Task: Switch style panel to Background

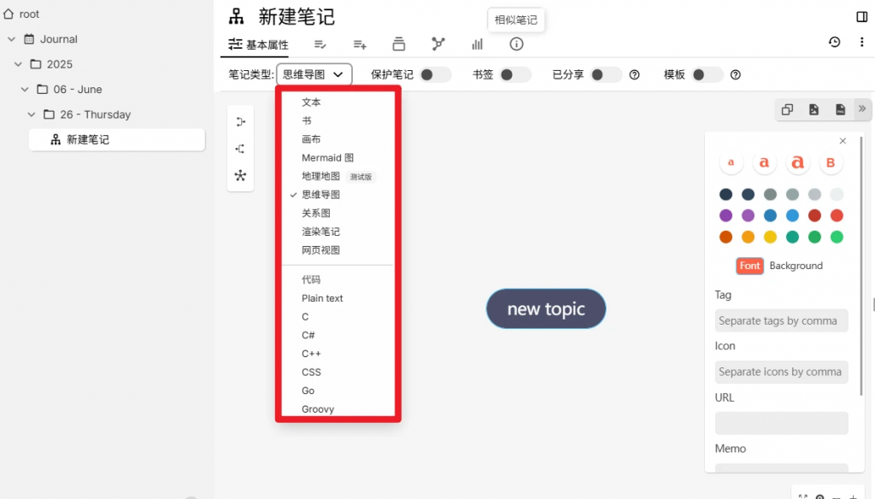Action: (x=796, y=266)
